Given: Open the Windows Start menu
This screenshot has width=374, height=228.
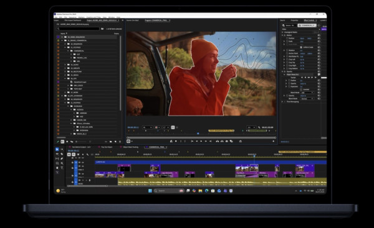Looking at the screenshot, I should pos(150,191).
